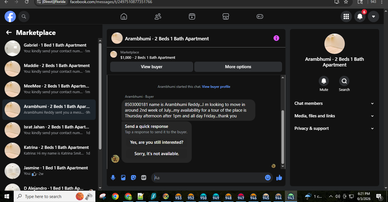Expand the Chat members section
Screen dimensions: 388x202
coord(334,103)
